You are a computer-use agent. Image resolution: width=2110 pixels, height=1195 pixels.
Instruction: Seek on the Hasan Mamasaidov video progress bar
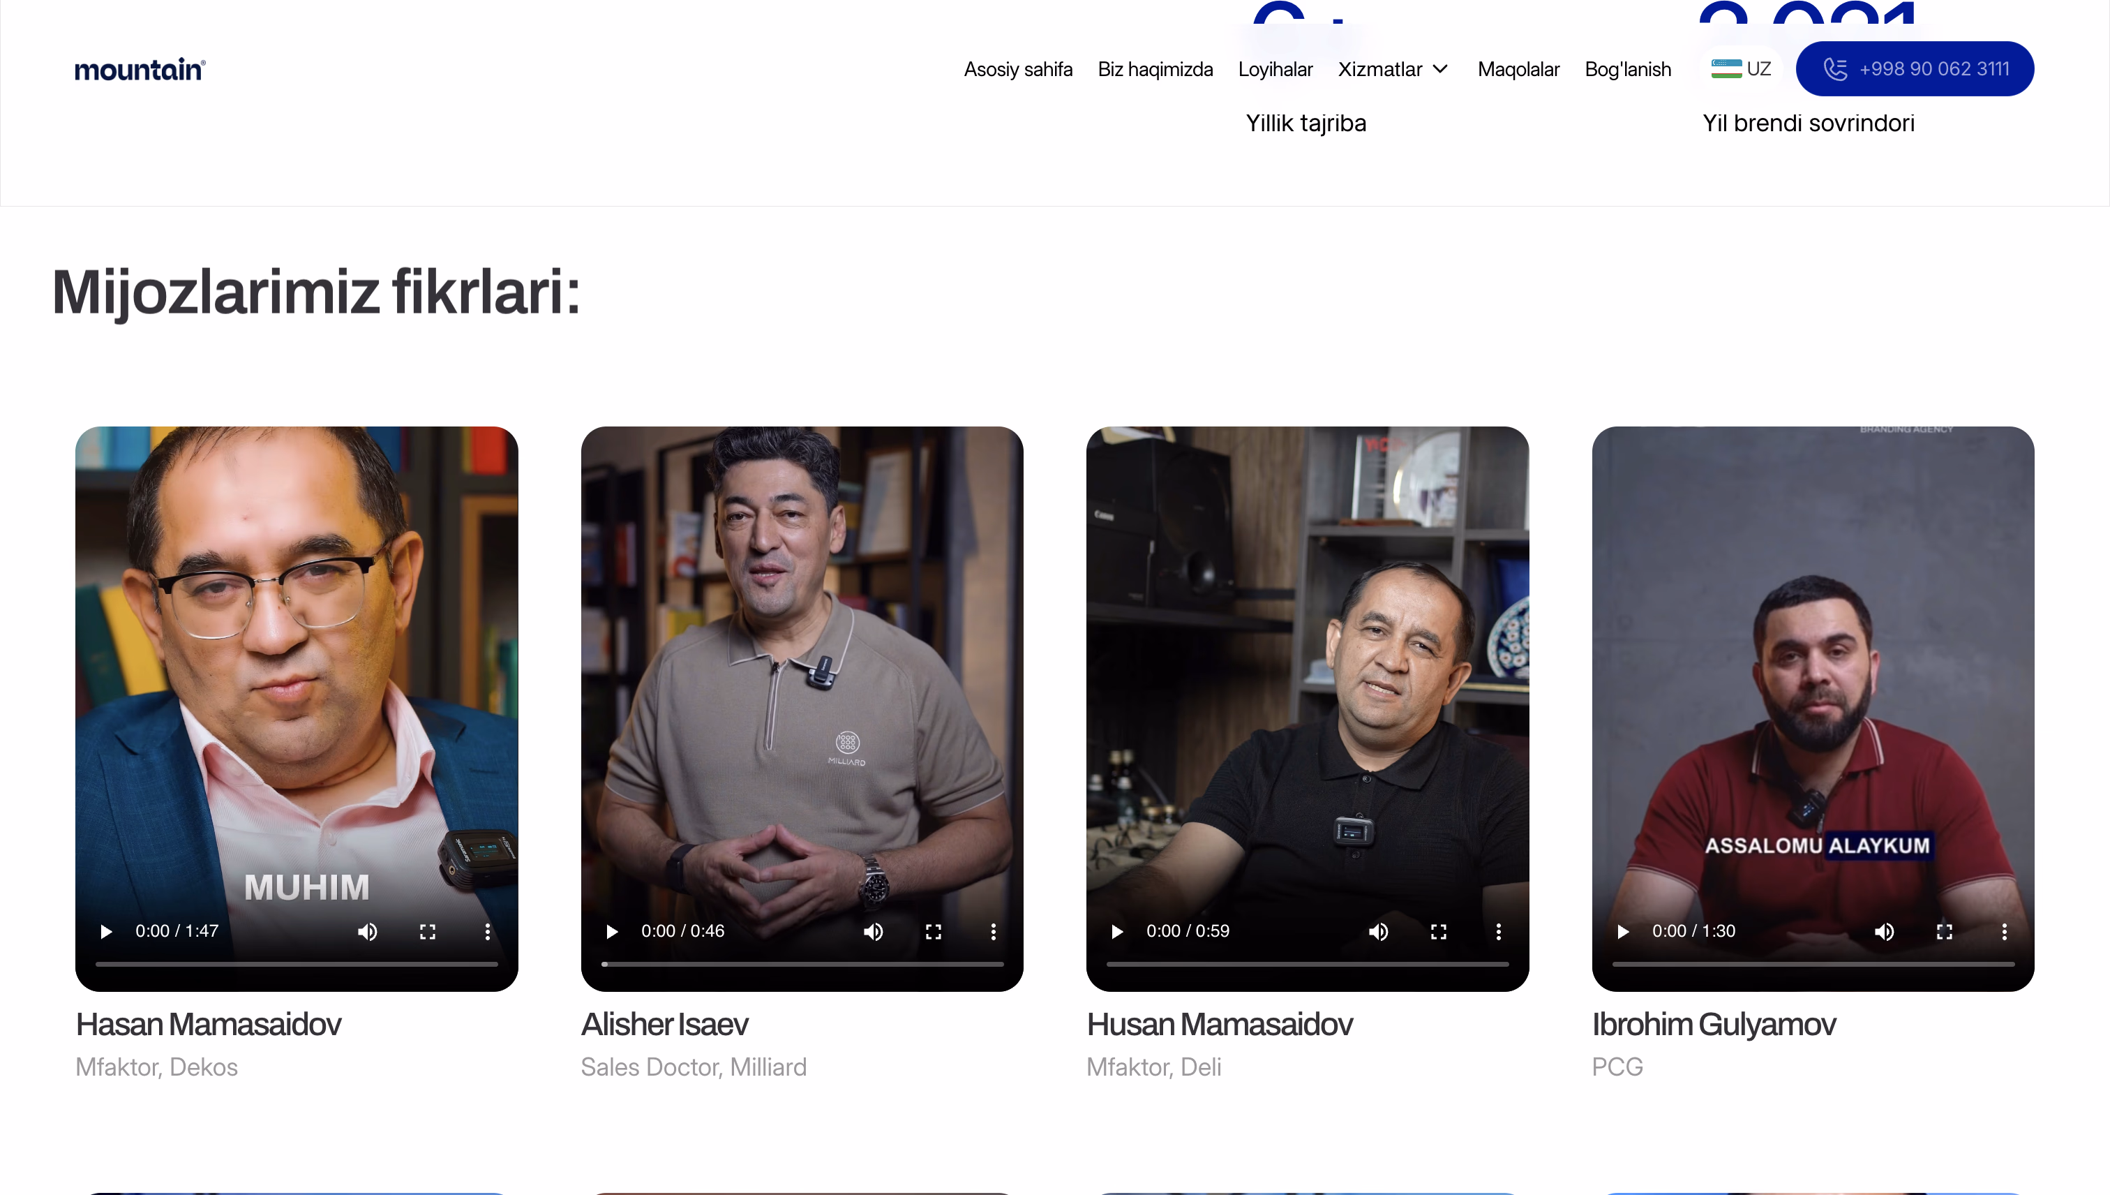click(297, 965)
